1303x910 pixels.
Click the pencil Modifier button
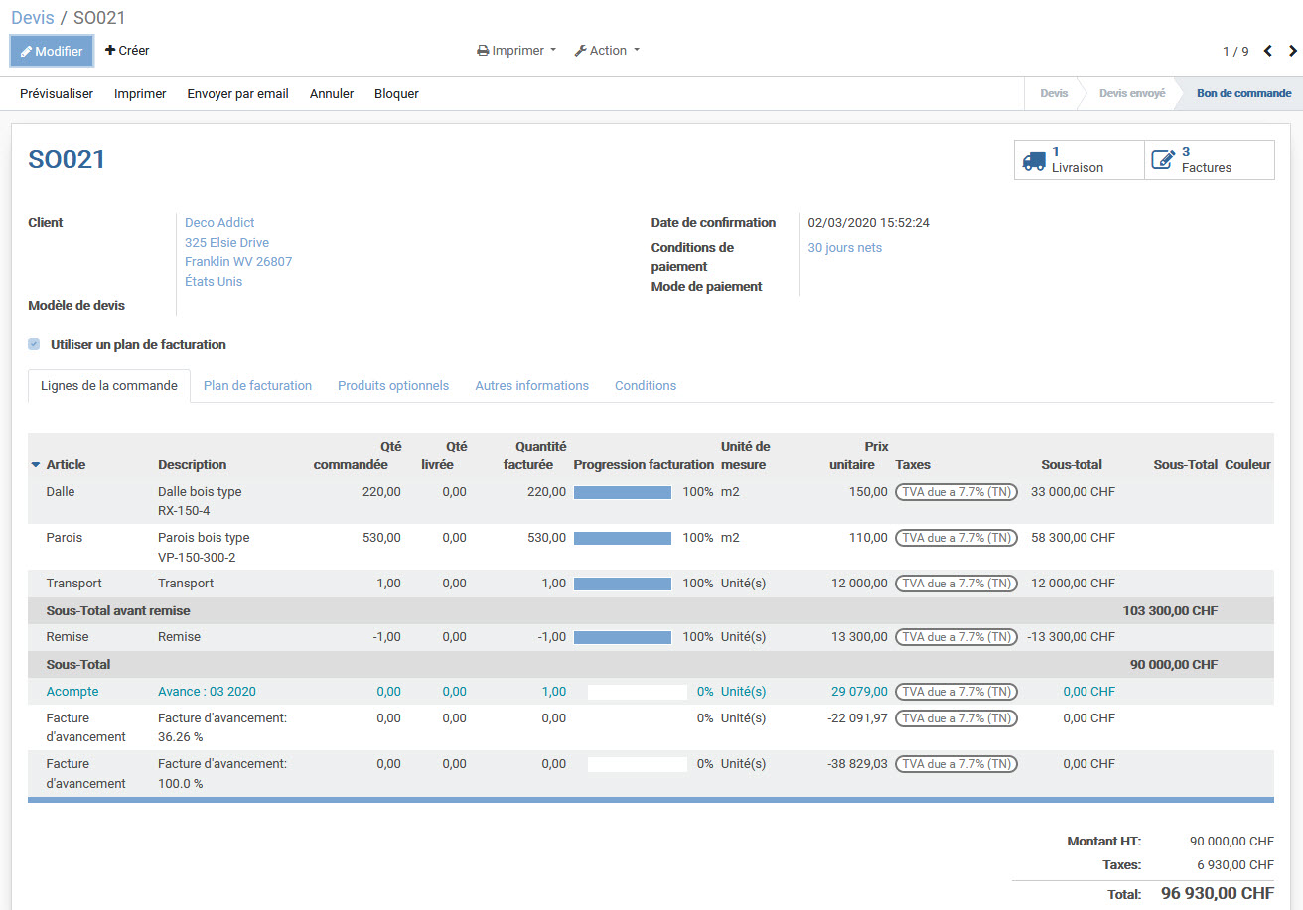(x=52, y=51)
